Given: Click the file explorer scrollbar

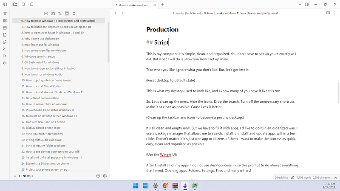Looking at the screenshot, I should (108, 42).
